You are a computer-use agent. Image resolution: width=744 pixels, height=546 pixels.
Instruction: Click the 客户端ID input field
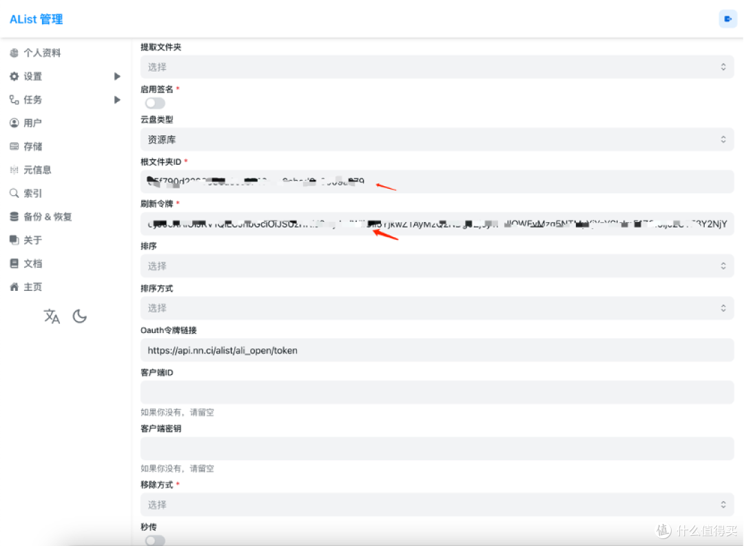437,392
